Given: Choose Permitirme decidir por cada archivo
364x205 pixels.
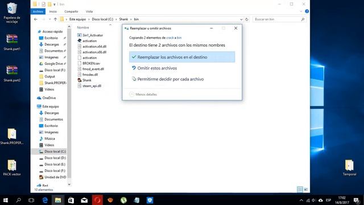Looking at the screenshot, I should [182, 79].
